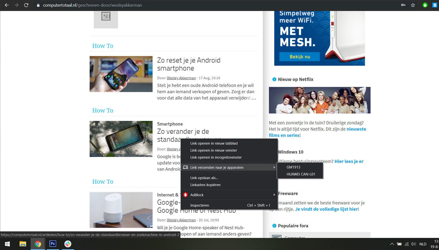Open Slack from the taskbar
This screenshot has width=439, height=250.
point(68,244)
